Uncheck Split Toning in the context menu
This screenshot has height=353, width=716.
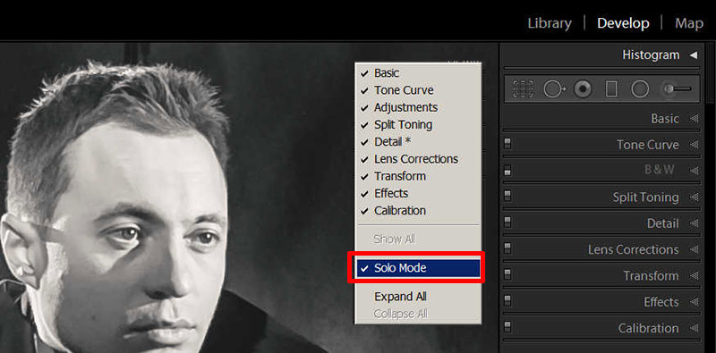[x=418, y=124]
